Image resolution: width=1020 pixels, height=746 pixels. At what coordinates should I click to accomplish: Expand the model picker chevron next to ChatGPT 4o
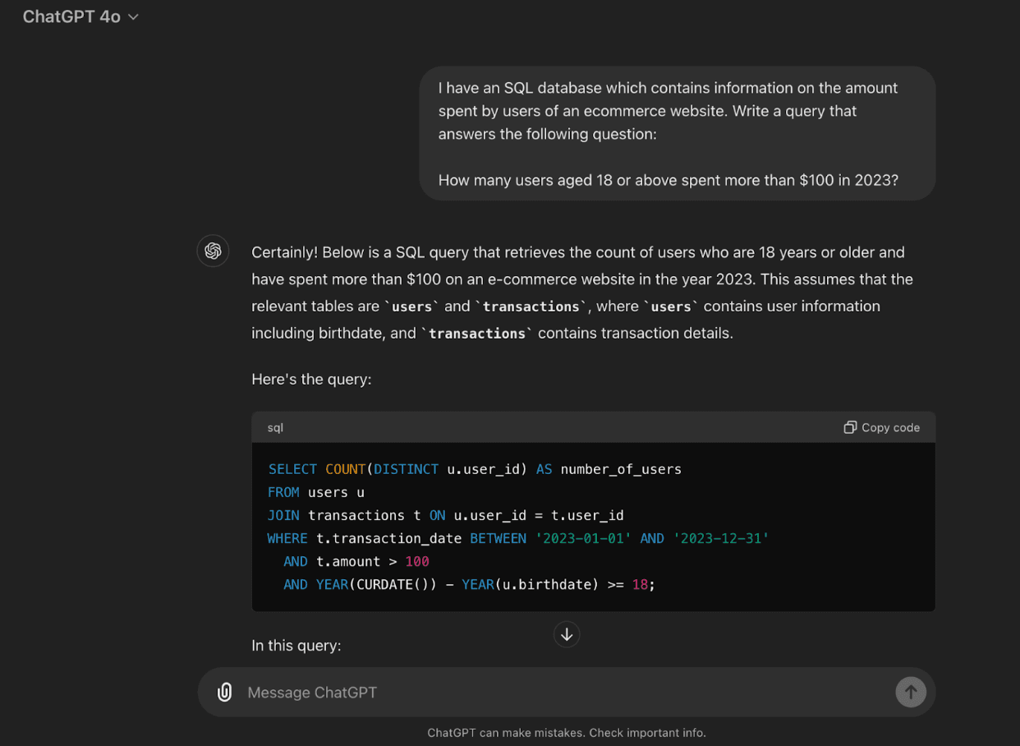(x=132, y=16)
